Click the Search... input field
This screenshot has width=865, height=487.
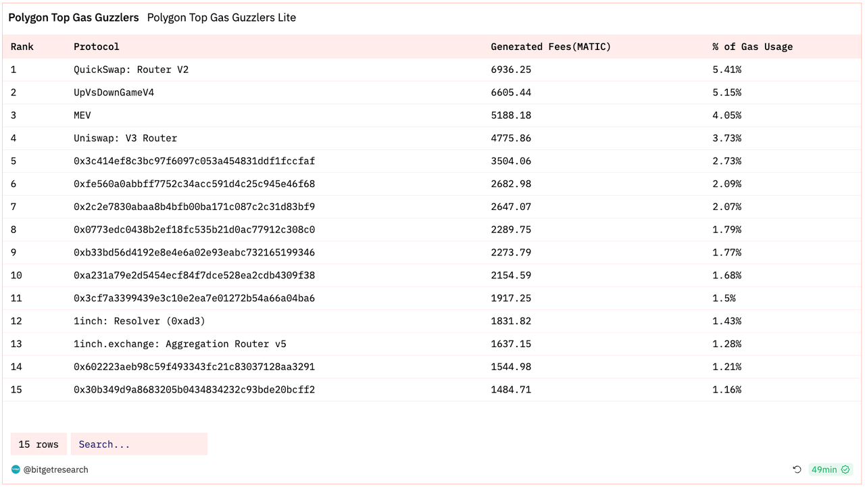(x=139, y=444)
